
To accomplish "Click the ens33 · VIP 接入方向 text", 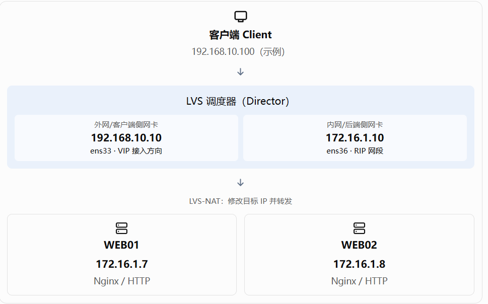I will (126, 151).
